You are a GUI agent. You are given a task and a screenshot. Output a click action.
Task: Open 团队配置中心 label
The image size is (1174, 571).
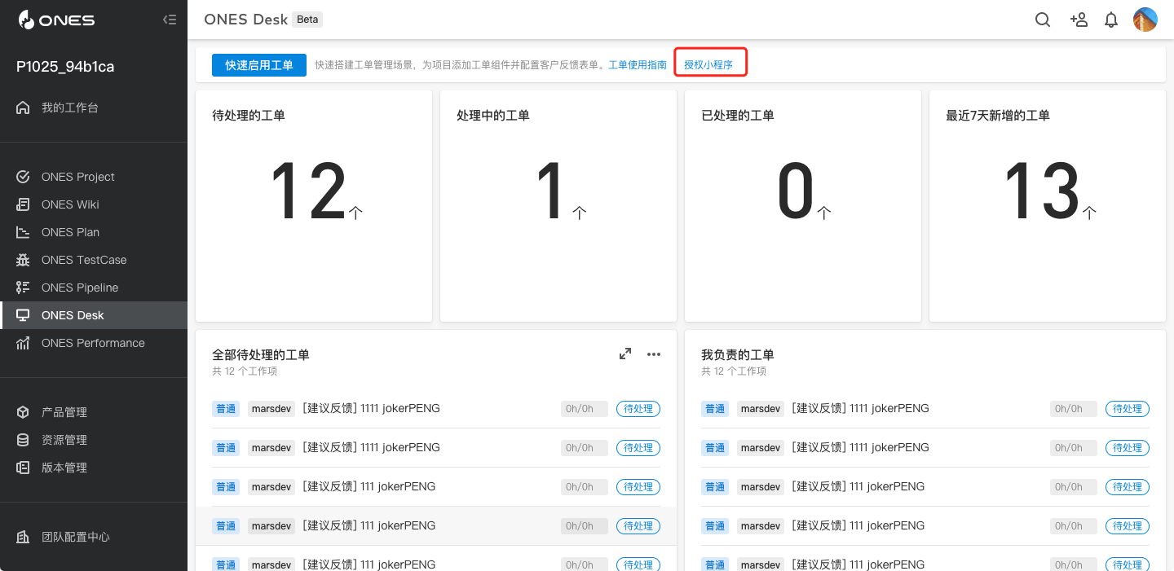point(76,537)
